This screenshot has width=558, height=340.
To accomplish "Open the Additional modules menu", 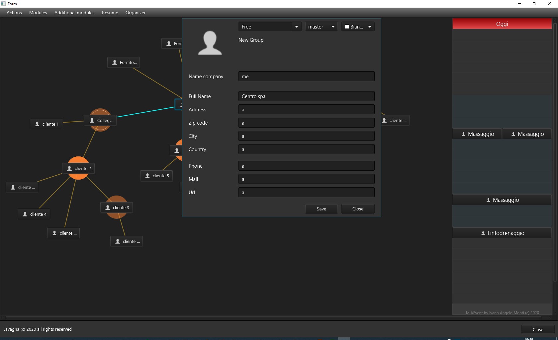I will click(x=74, y=13).
